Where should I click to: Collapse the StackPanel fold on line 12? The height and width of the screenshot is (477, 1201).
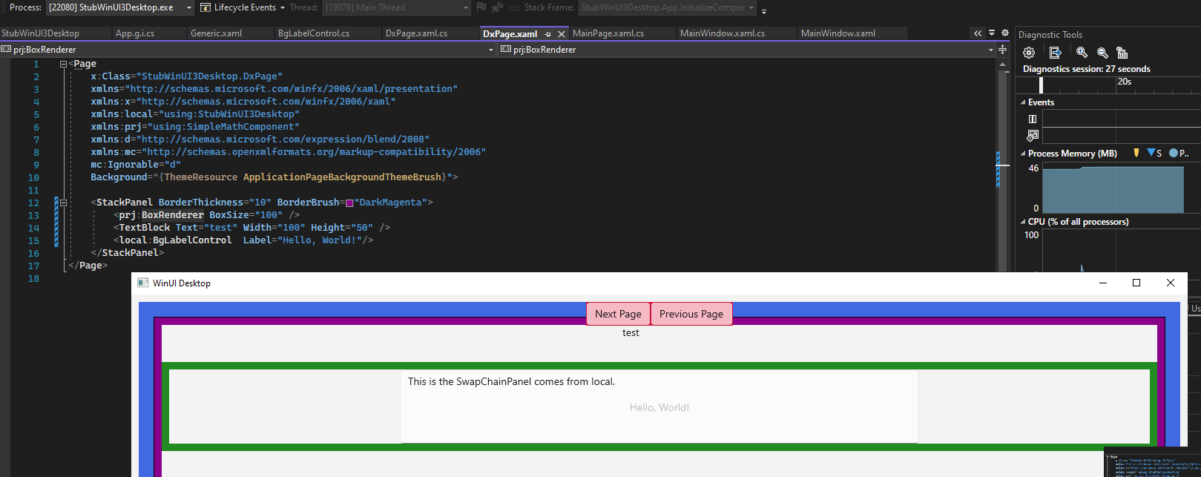64,203
